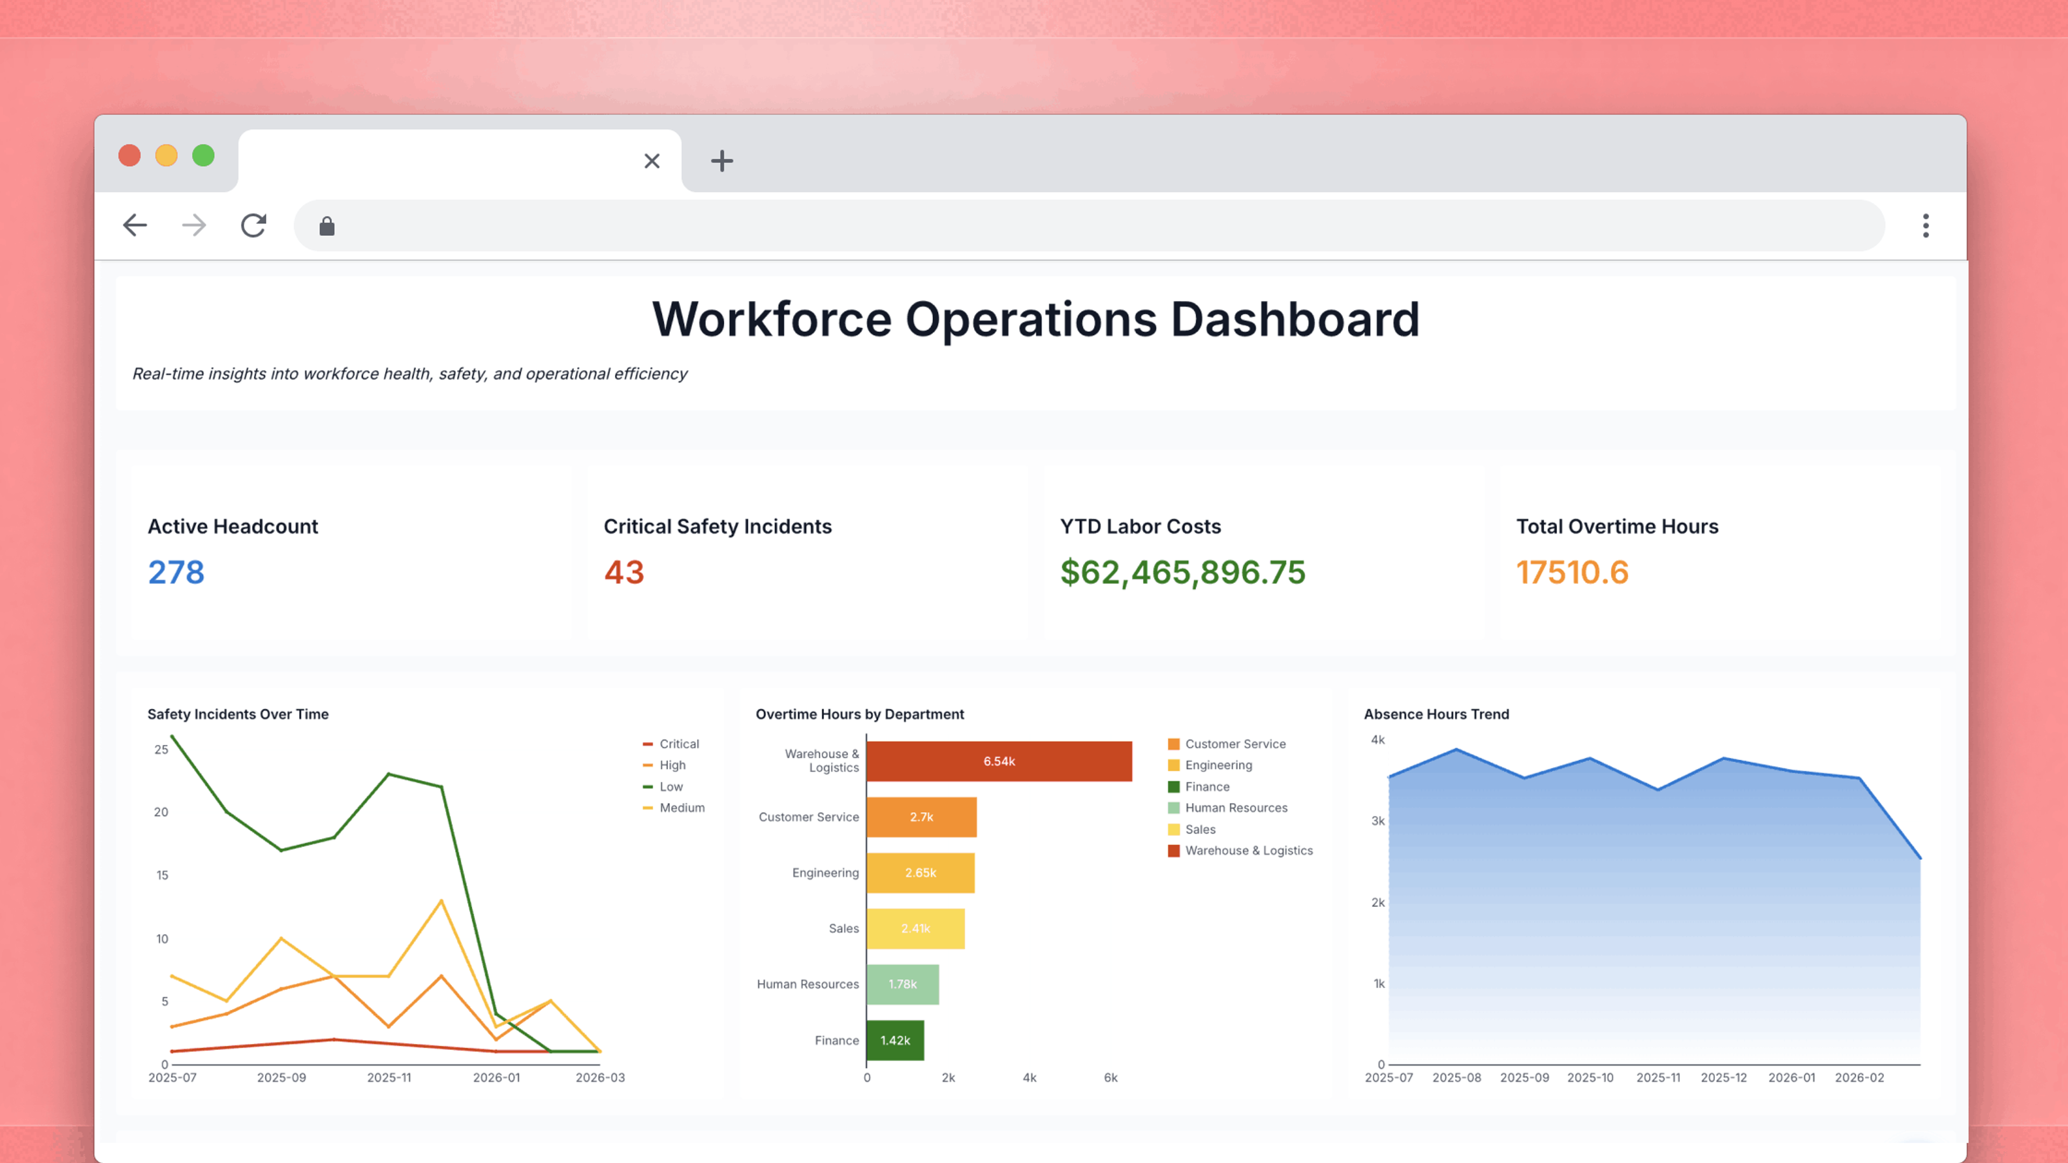Toggle Customer Service legend entry
The height and width of the screenshot is (1163, 2068).
[x=1227, y=744]
